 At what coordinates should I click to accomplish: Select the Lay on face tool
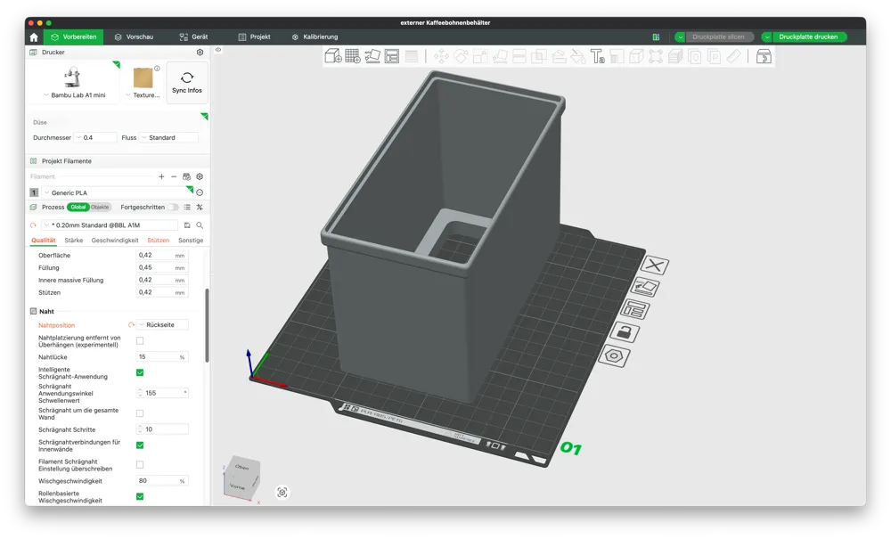(x=500, y=56)
